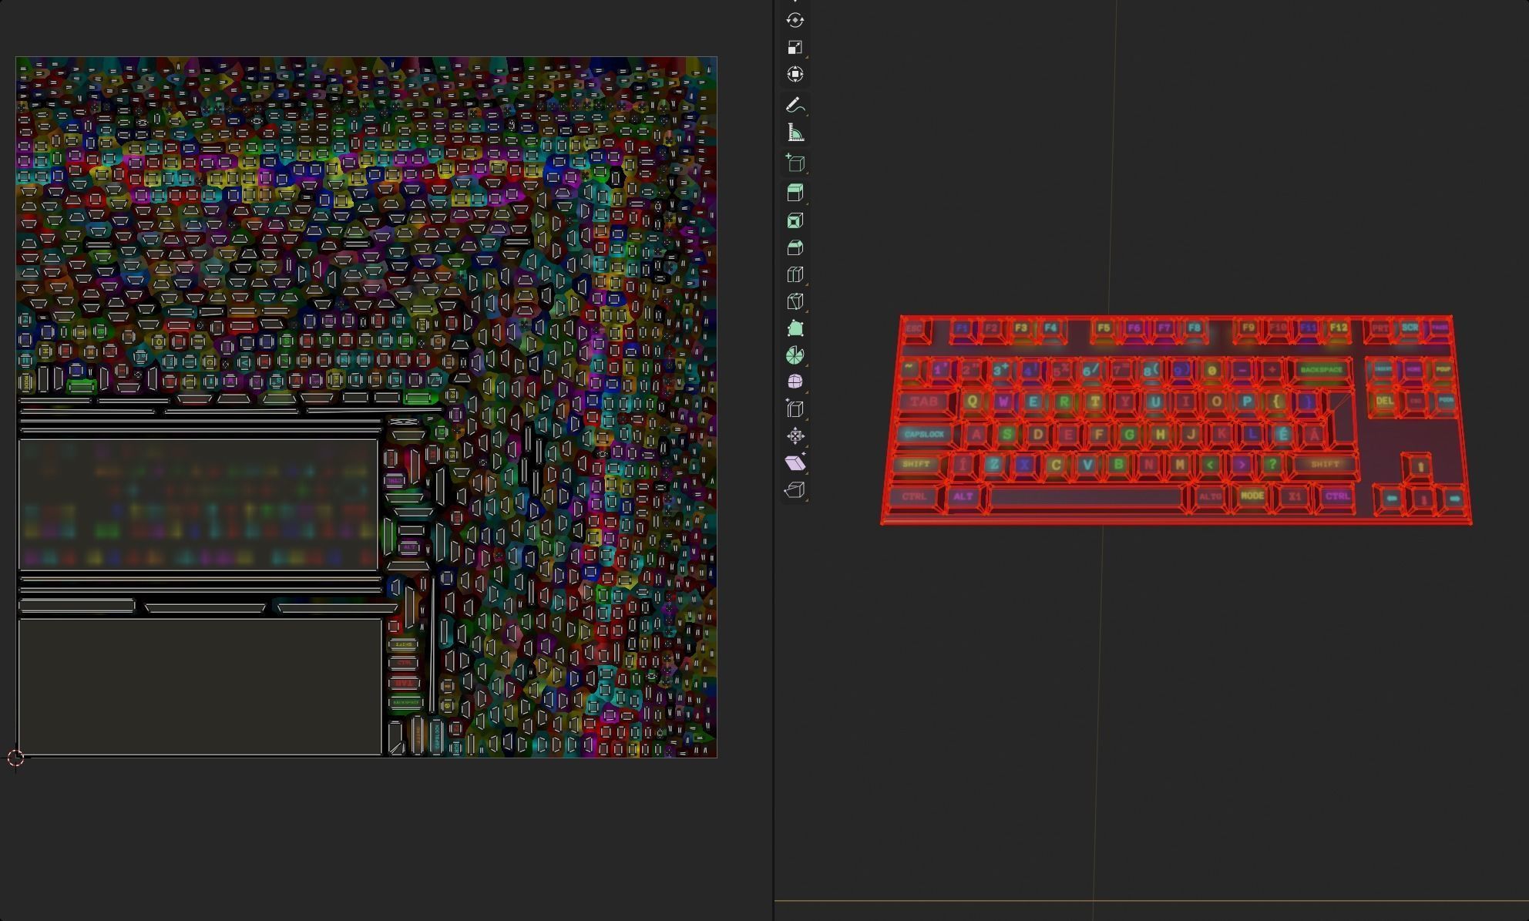Choose the Bevel tool

pos(795,248)
